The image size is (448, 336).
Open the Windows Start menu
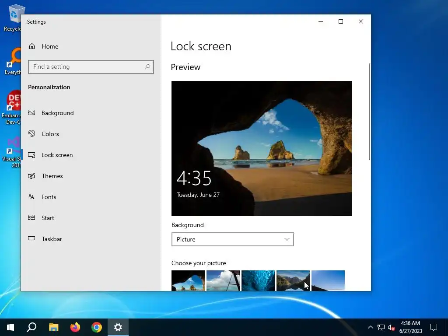[x=10, y=327]
